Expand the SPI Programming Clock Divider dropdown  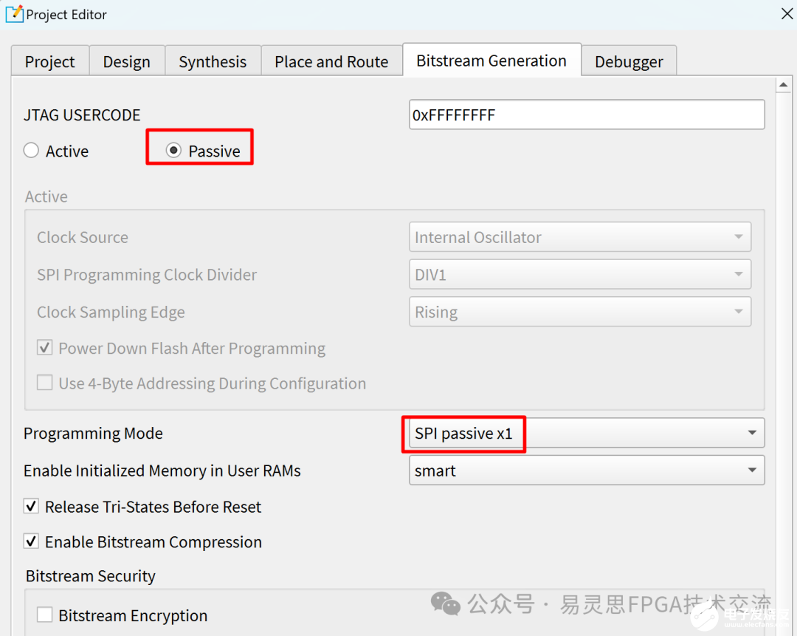pyautogui.click(x=580, y=275)
